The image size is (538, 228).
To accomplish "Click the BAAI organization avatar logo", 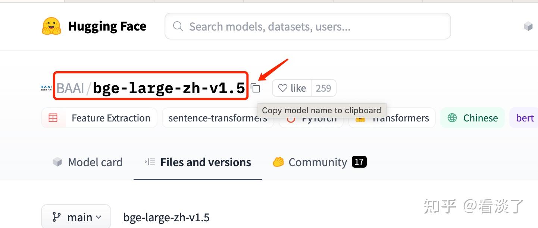I will tap(47, 88).
